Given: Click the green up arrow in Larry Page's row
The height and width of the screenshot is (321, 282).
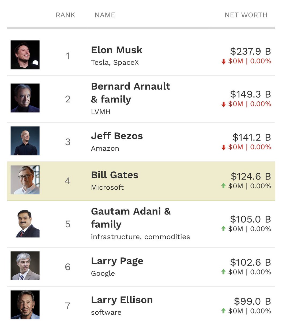Looking at the screenshot, I should coord(224,272).
